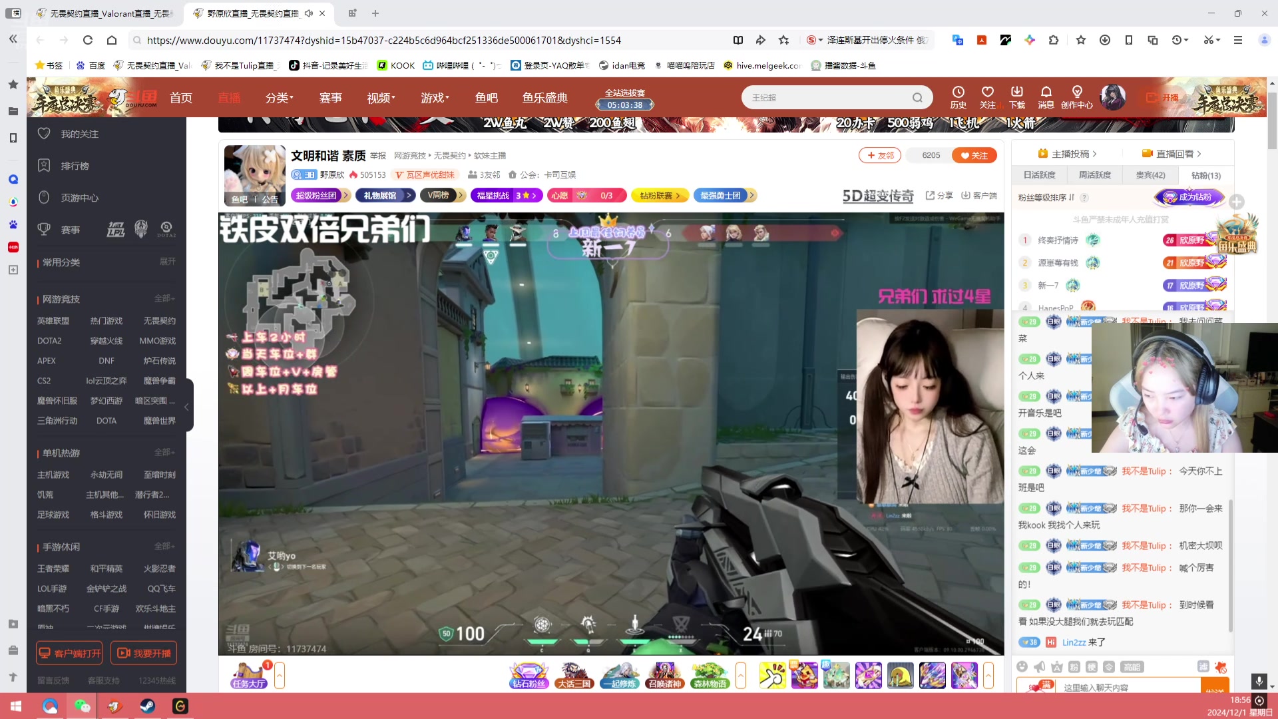Image resolution: width=1278 pixels, height=719 pixels.
Task: Click the 我要开播 button
Action: coord(144,653)
